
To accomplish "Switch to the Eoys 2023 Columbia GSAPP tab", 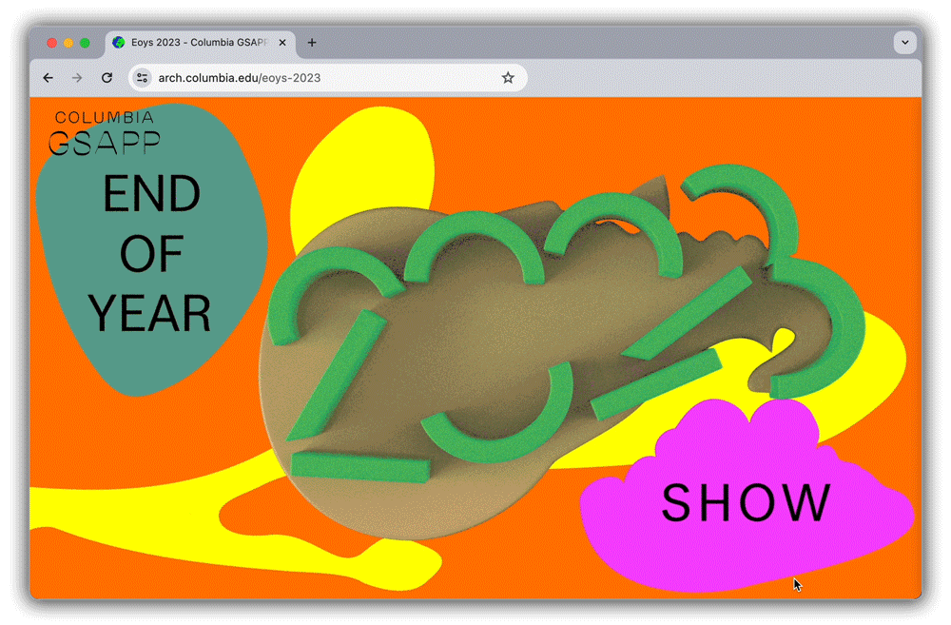I will click(195, 42).
